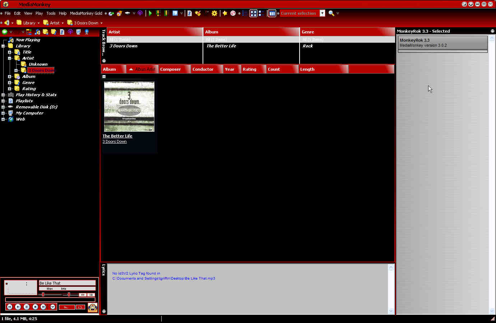The width and height of the screenshot is (496, 323).
Task: Expand the Rating tree node
Action: [10, 89]
